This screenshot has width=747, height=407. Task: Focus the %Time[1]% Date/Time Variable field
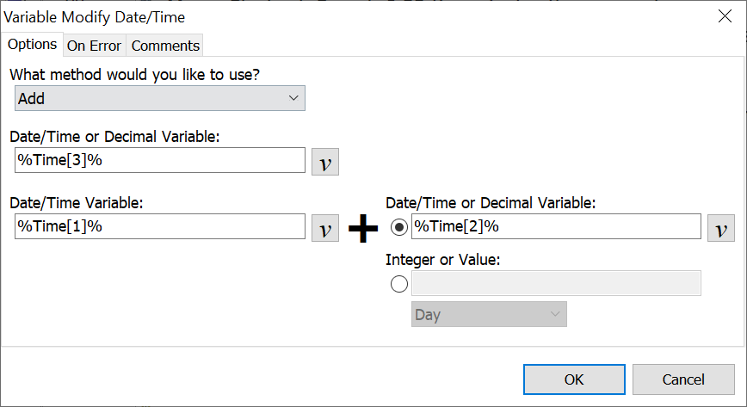160,227
